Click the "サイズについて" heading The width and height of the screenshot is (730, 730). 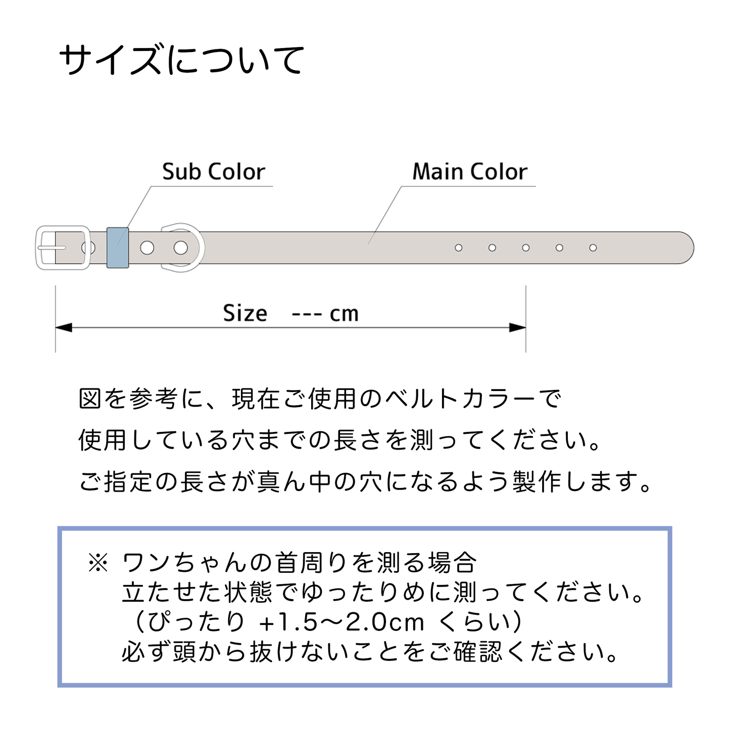pyautogui.click(x=182, y=60)
